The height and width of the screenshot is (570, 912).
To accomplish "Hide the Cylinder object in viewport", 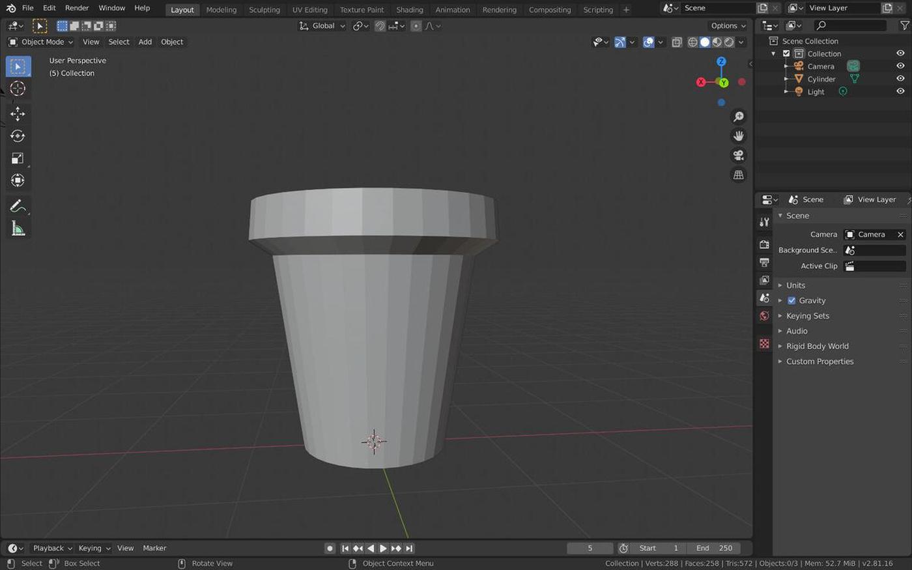I will pyautogui.click(x=900, y=79).
